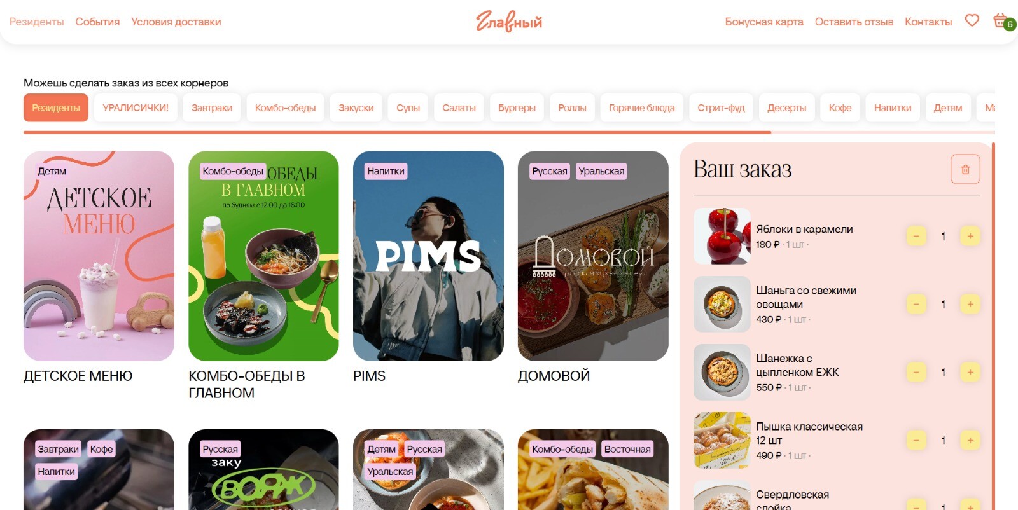Add one more Шаньга со свежими овощами
The image size is (1018, 510).
(x=970, y=304)
